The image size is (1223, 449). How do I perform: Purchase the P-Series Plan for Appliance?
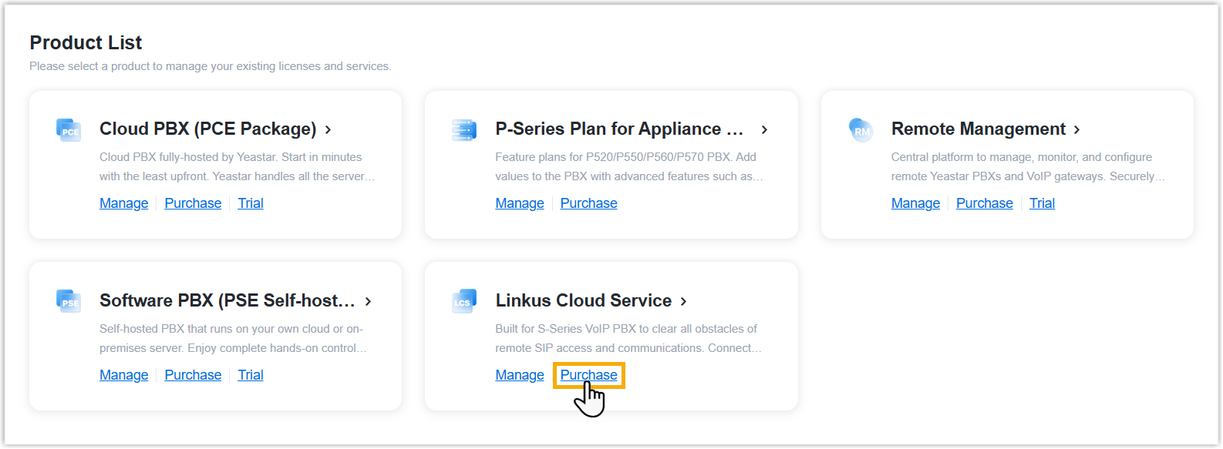pyautogui.click(x=588, y=203)
